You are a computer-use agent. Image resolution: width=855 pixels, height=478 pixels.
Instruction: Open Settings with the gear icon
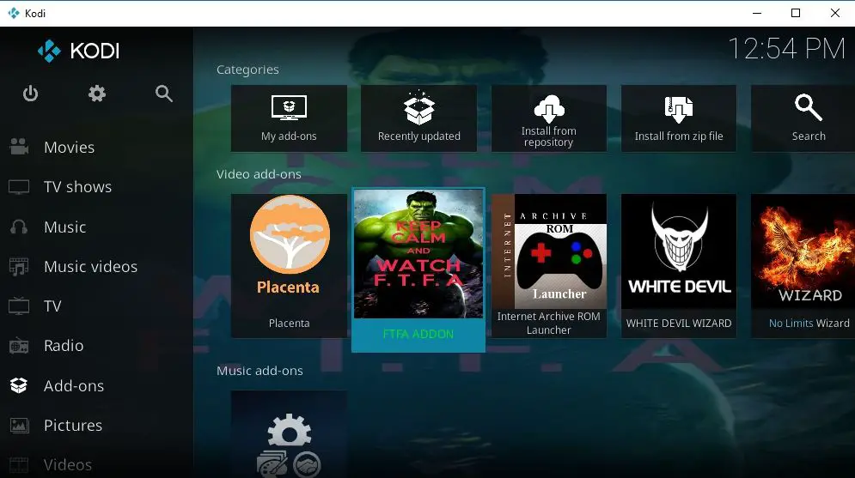pos(97,94)
